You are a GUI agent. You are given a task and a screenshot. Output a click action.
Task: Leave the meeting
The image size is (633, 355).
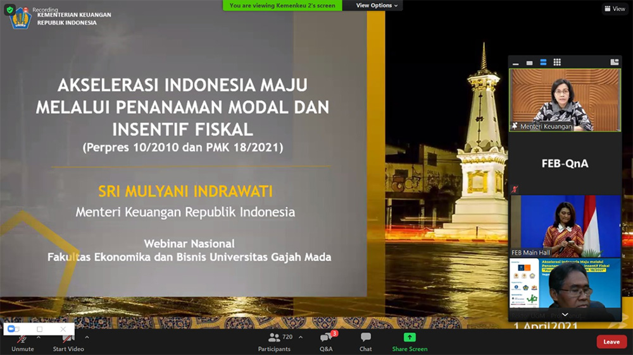(611, 342)
